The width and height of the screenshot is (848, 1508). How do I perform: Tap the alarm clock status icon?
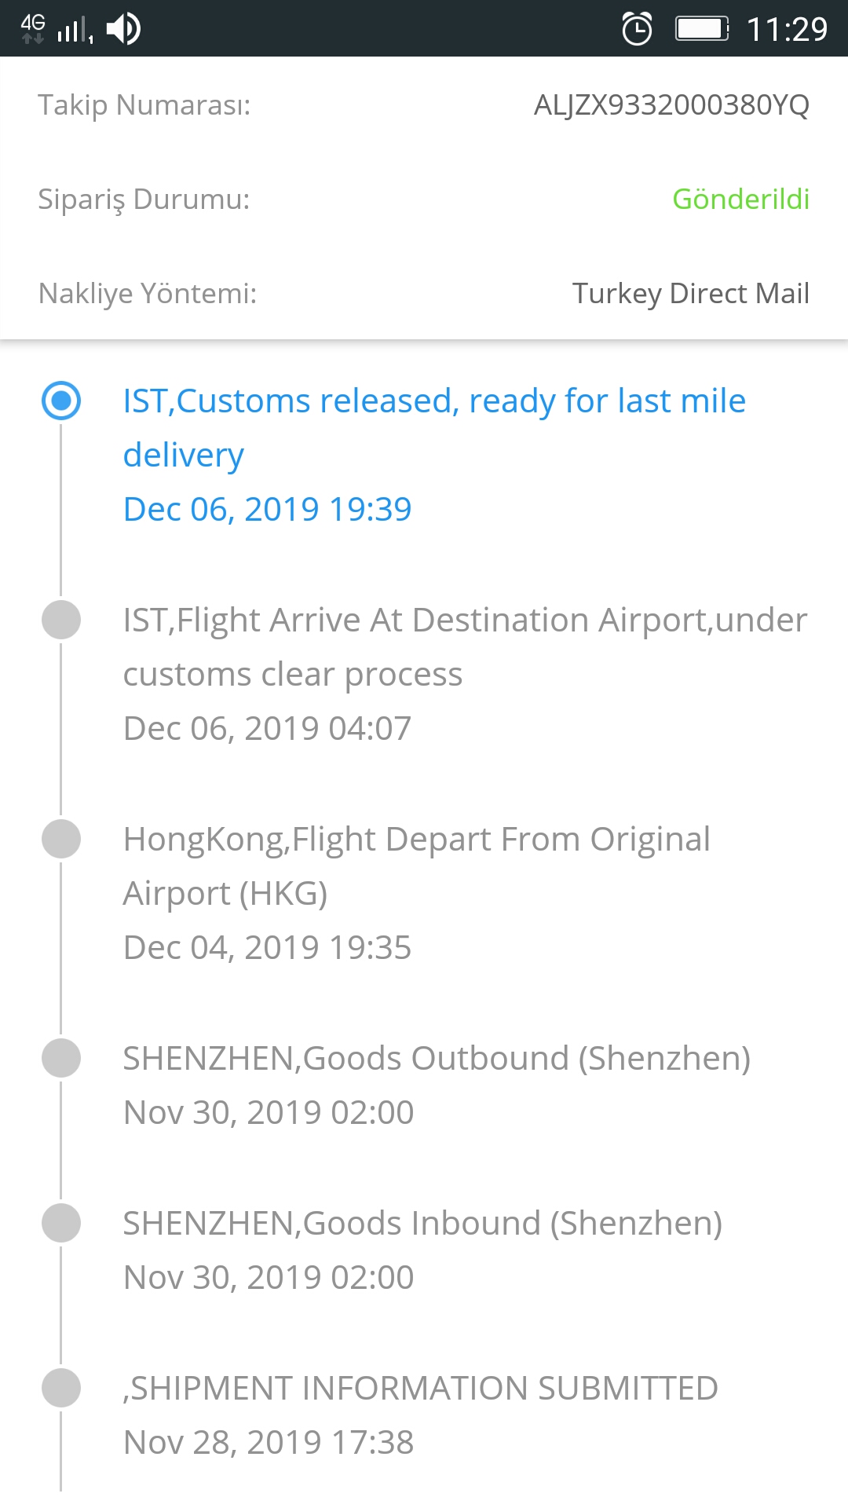click(x=637, y=29)
